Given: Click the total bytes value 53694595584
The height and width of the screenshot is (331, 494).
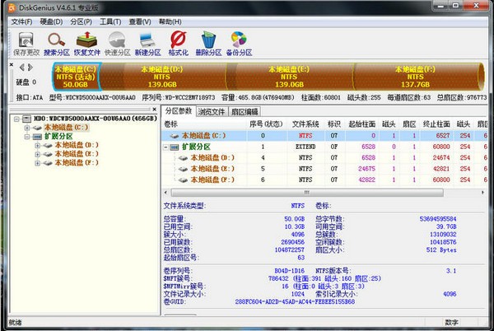Looking at the screenshot, I should pos(438,219).
